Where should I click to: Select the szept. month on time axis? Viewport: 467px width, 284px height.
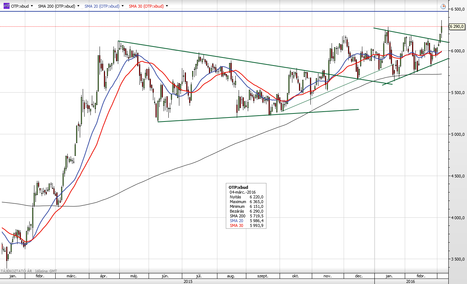pyautogui.click(x=263, y=276)
